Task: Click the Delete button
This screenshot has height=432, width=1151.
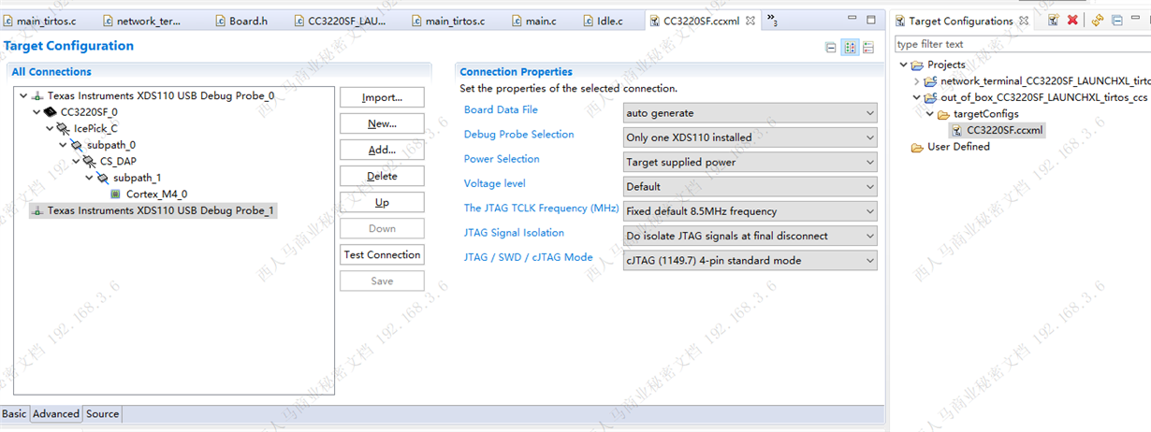Action: pos(382,176)
